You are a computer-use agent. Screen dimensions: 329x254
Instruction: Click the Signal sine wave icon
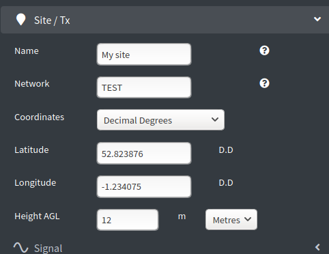(x=20, y=248)
